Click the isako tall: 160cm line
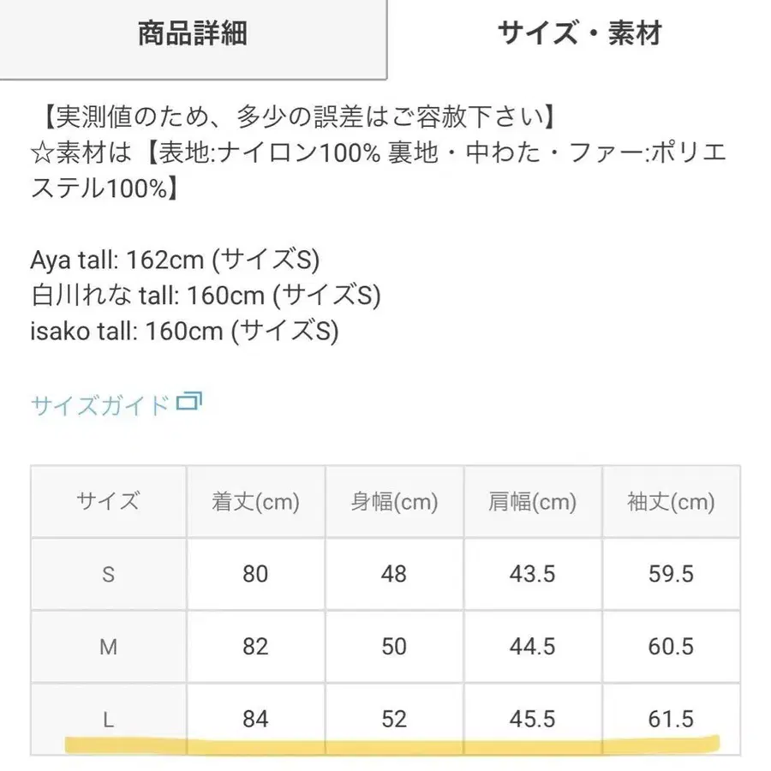Image resolution: width=771 pixels, height=771 pixels. click(185, 331)
